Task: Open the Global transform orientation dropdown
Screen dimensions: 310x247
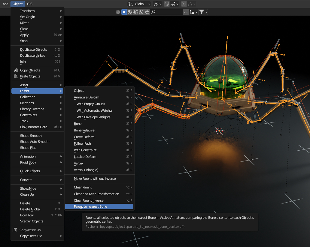Action: click(x=139, y=4)
